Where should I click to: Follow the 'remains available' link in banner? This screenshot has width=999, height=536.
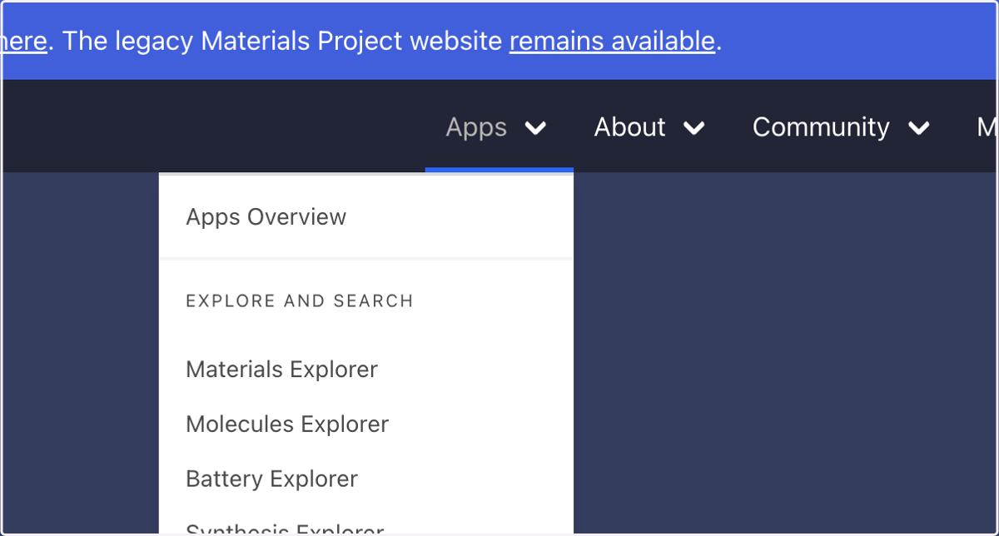tap(612, 41)
